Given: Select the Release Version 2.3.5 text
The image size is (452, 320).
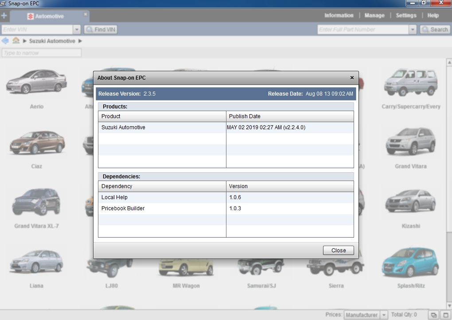Looking at the screenshot, I should pos(127,94).
